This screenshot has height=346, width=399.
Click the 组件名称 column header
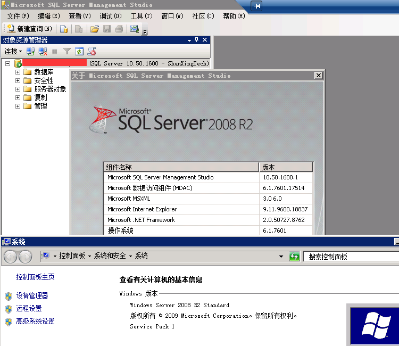[x=181, y=167]
